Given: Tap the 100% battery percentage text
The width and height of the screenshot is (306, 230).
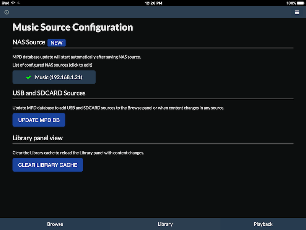Looking at the screenshot, I should point(291,3).
